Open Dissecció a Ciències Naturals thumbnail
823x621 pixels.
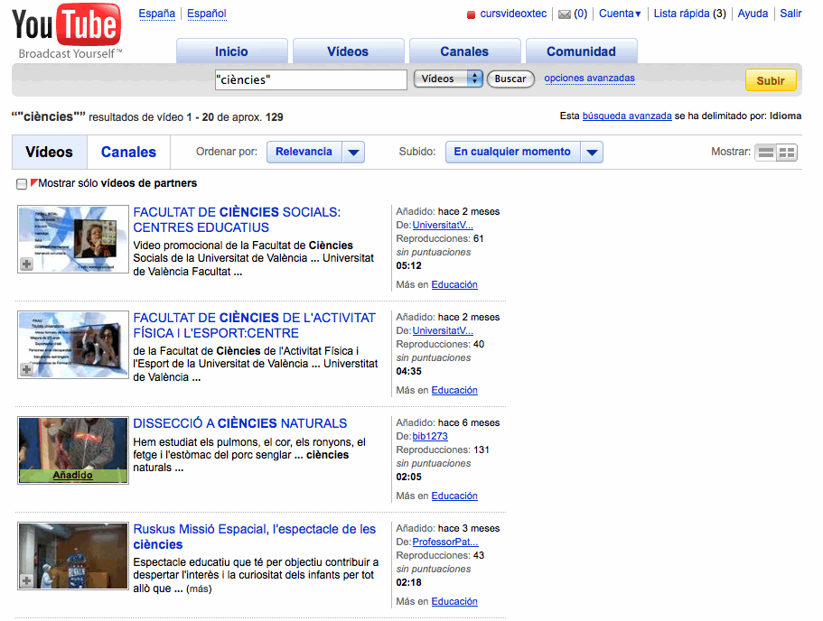pos(73,450)
